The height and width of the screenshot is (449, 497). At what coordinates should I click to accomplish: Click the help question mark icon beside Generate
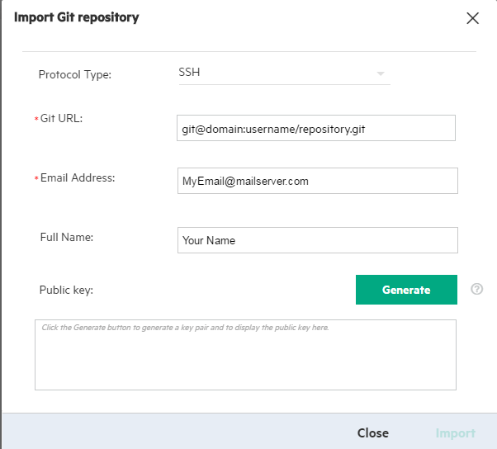click(x=476, y=290)
